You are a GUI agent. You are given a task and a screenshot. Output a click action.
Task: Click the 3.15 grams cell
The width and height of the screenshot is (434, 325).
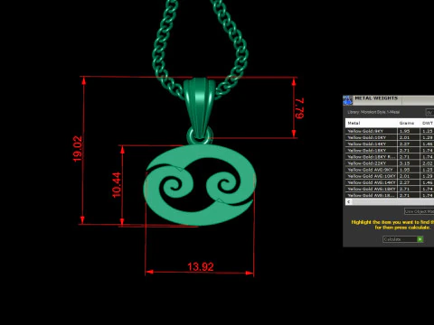click(409, 163)
